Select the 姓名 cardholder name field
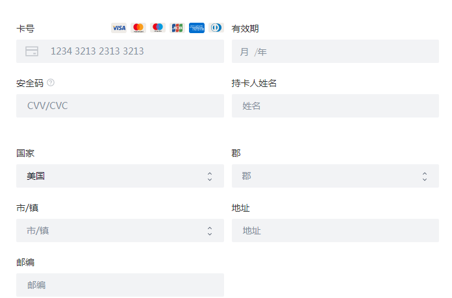 335,106
